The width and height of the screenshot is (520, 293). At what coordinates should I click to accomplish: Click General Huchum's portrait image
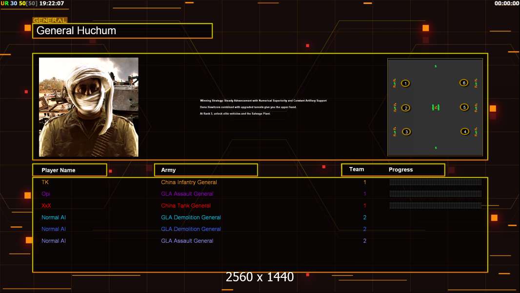point(89,107)
